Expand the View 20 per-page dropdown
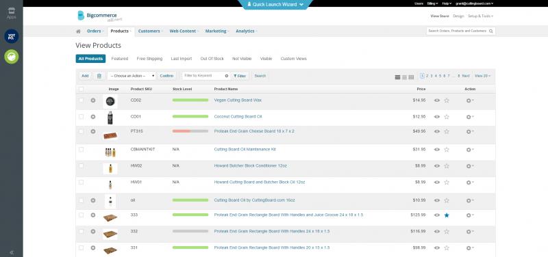Image resolution: width=548 pixels, height=257 pixels. (x=482, y=76)
